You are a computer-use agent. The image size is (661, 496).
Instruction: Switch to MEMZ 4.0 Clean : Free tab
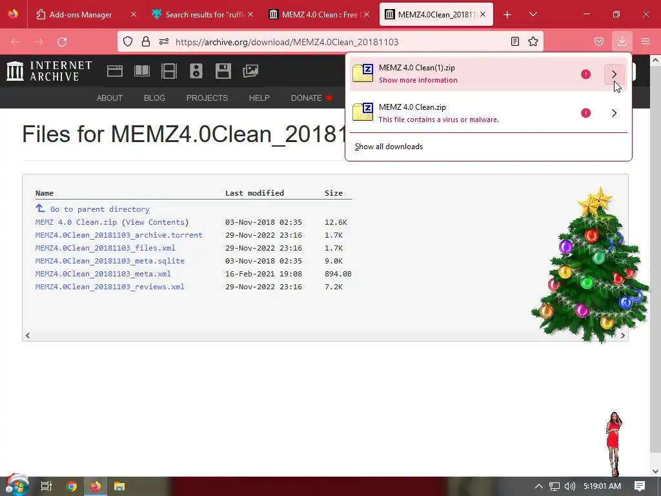(x=320, y=14)
